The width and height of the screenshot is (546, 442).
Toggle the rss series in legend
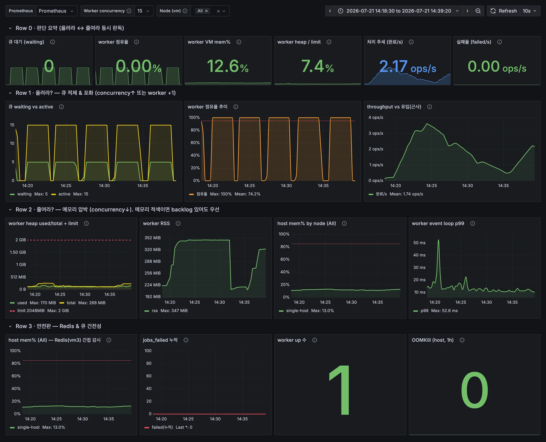pyautogui.click(x=155, y=311)
